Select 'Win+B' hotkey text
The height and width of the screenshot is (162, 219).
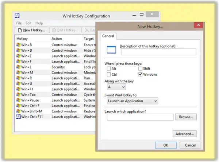[27, 45]
